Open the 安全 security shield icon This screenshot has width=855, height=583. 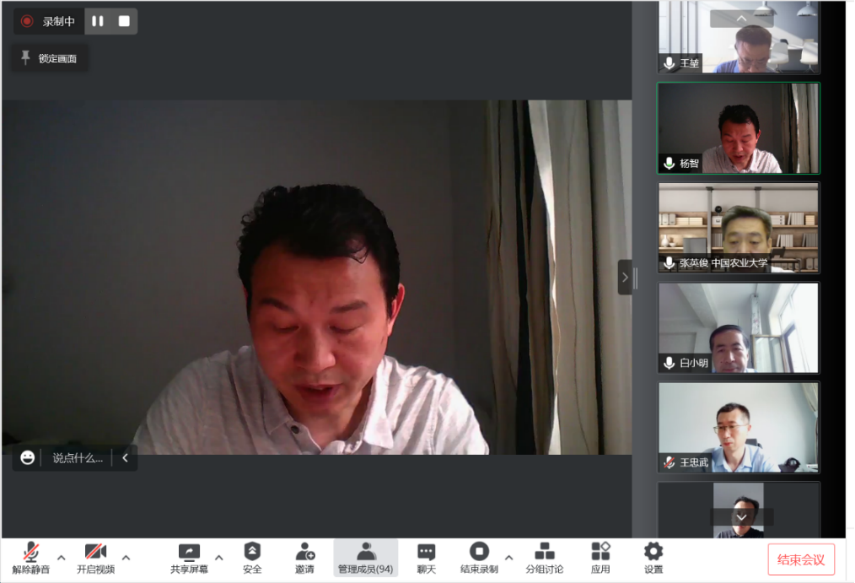click(252, 553)
